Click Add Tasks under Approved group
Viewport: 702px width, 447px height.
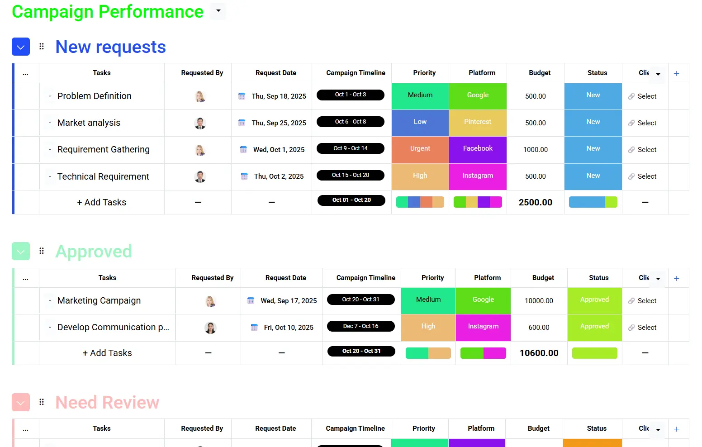pos(107,353)
